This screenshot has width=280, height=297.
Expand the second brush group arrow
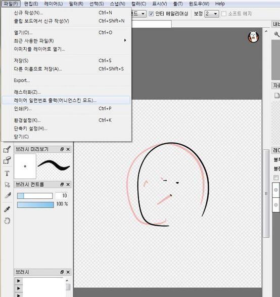click(19, 288)
